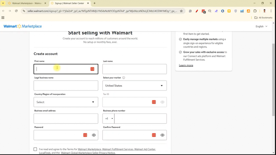Open the apps grid in the bookmarks bar
276x155 pixels.
click(3, 18)
